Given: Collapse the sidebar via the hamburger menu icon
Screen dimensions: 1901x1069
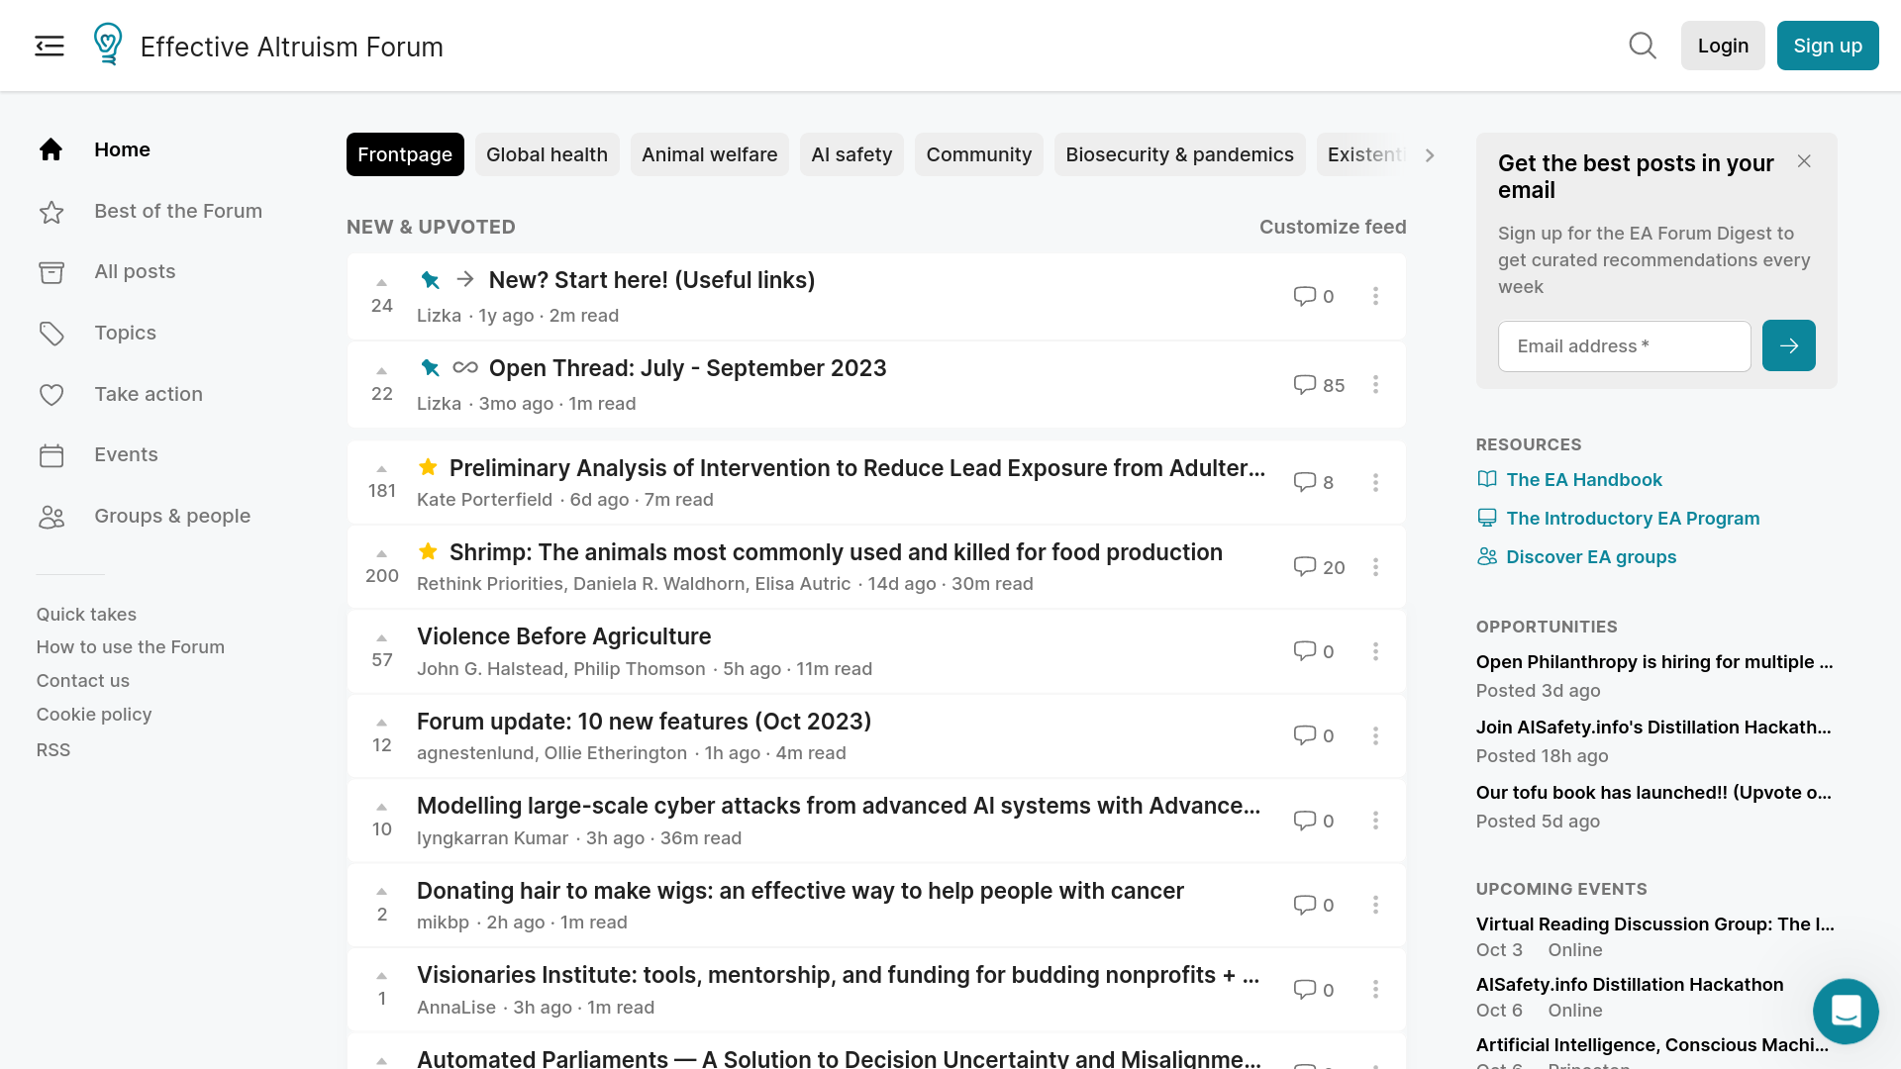Looking at the screenshot, I should click(x=50, y=46).
